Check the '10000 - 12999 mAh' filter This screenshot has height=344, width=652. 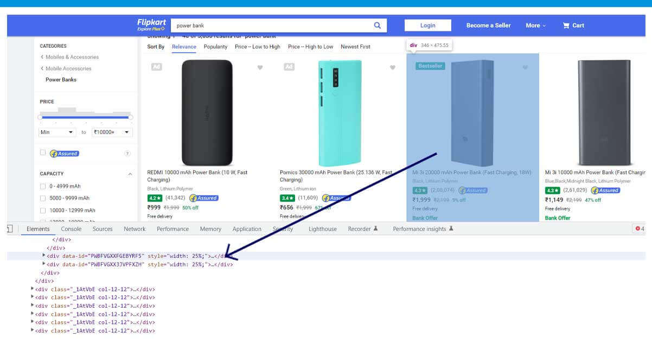tap(42, 211)
